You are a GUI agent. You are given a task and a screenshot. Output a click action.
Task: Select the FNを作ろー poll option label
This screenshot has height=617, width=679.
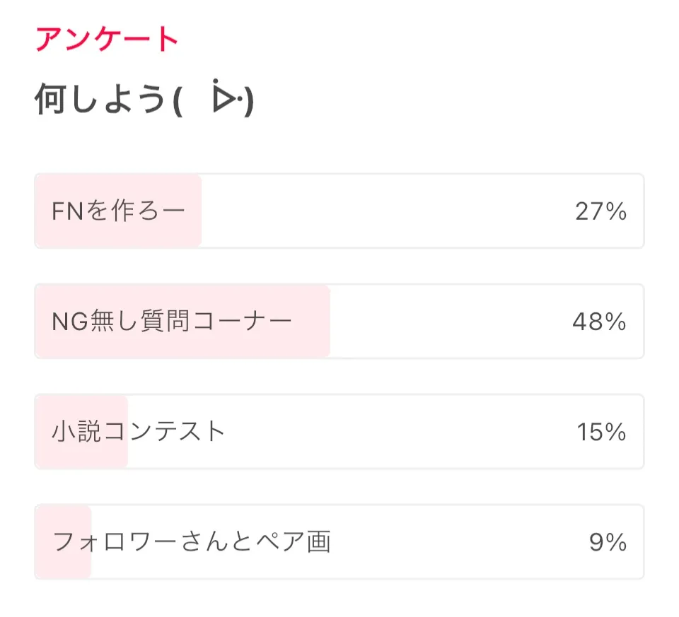119,211
